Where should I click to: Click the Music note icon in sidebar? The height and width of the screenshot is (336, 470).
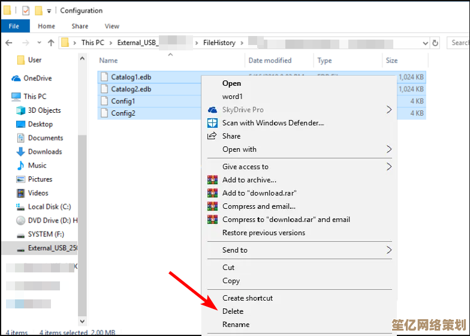coord(20,166)
